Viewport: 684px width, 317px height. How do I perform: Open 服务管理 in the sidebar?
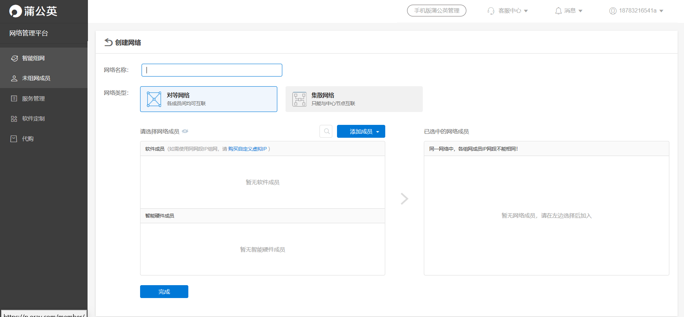[x=44, y=98]
